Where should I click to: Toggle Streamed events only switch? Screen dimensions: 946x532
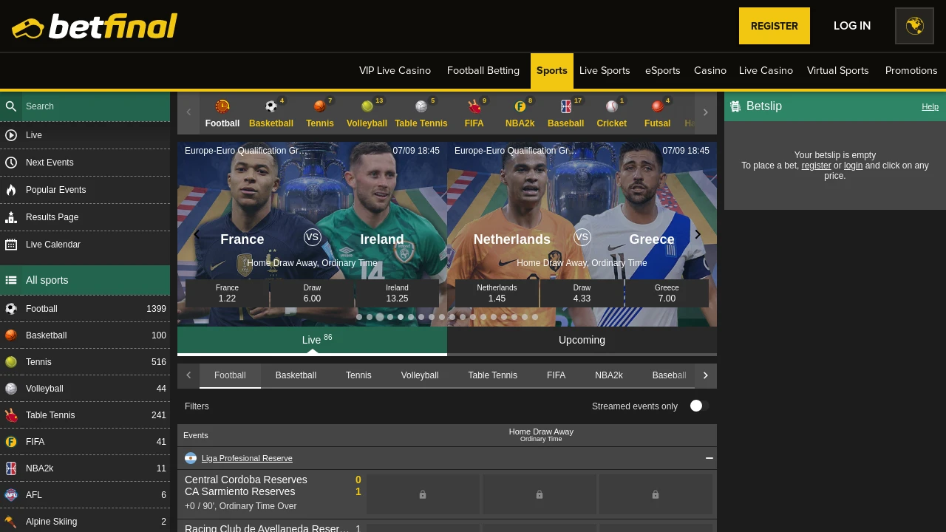(x=699, y=406)
